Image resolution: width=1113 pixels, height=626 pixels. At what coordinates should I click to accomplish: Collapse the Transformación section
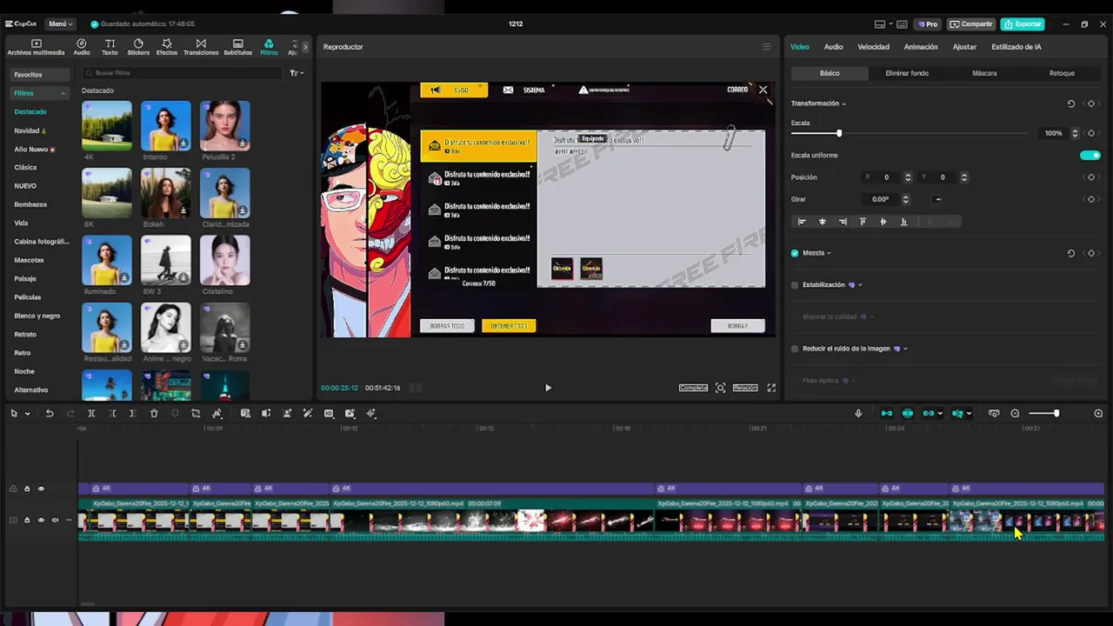coord(843,103)
